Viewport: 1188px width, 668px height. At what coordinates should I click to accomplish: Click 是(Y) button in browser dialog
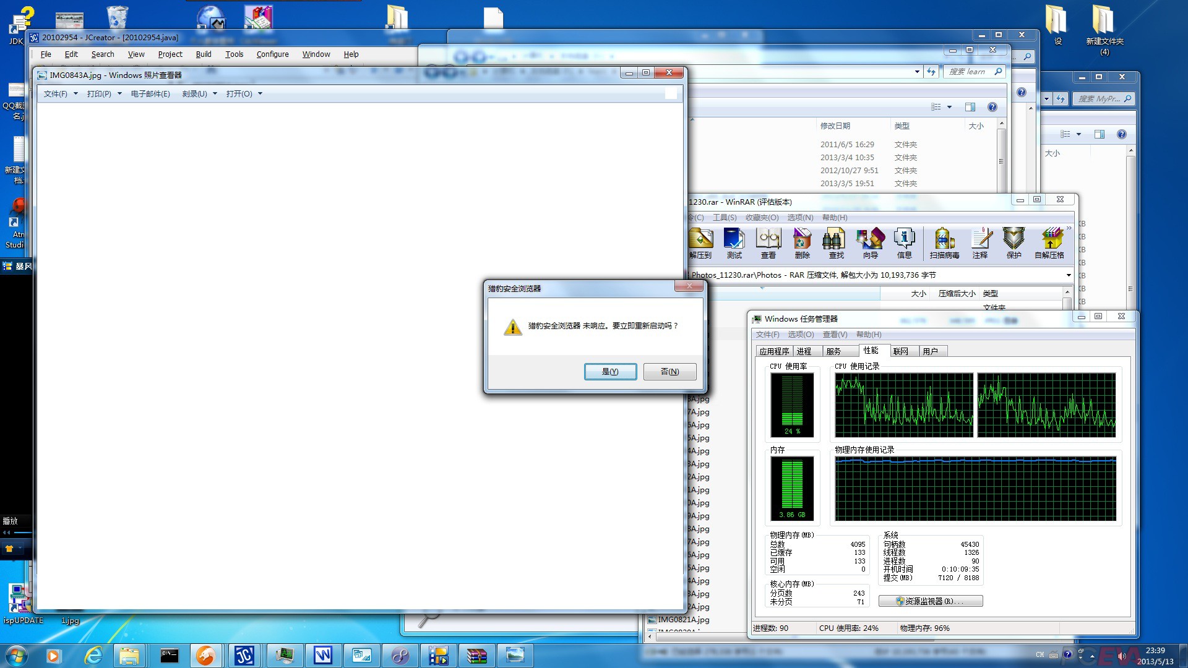pos(610,371)
